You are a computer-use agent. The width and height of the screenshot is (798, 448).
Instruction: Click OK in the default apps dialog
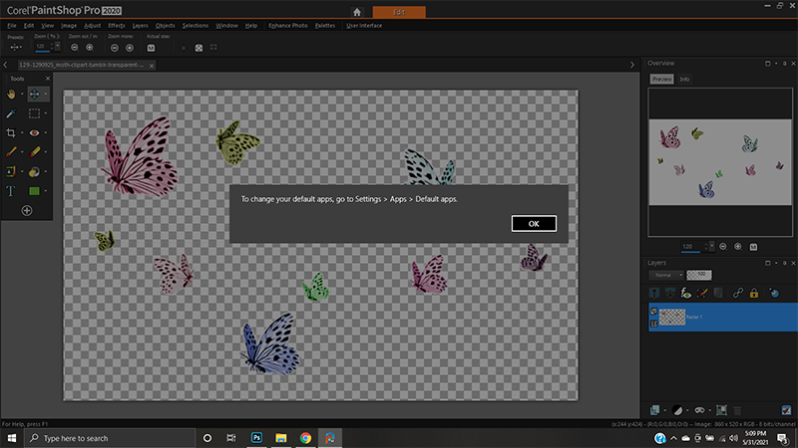coord(534,223)
